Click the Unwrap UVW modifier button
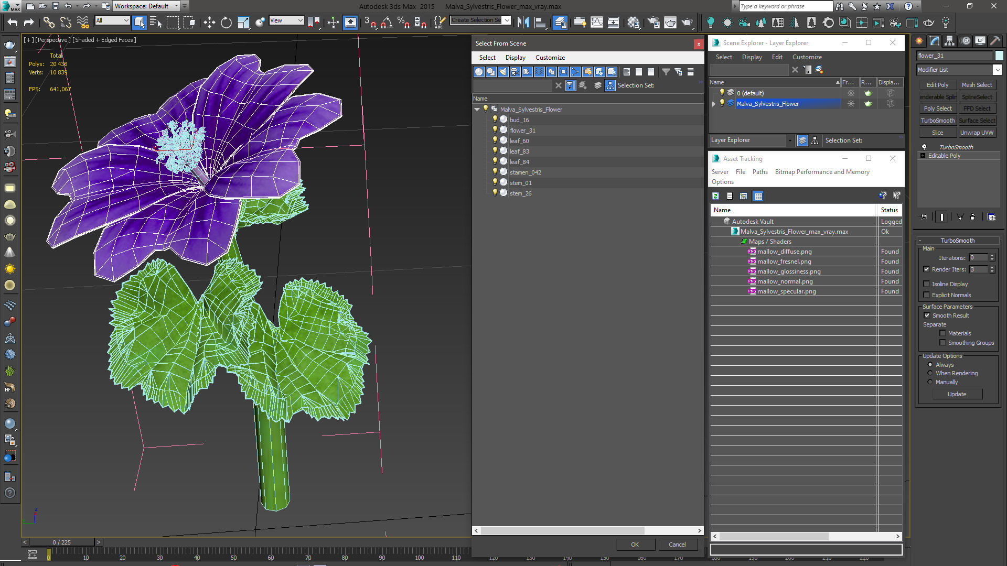The image size is (1007, 566). pyautogui.click(x=977, y=133)
